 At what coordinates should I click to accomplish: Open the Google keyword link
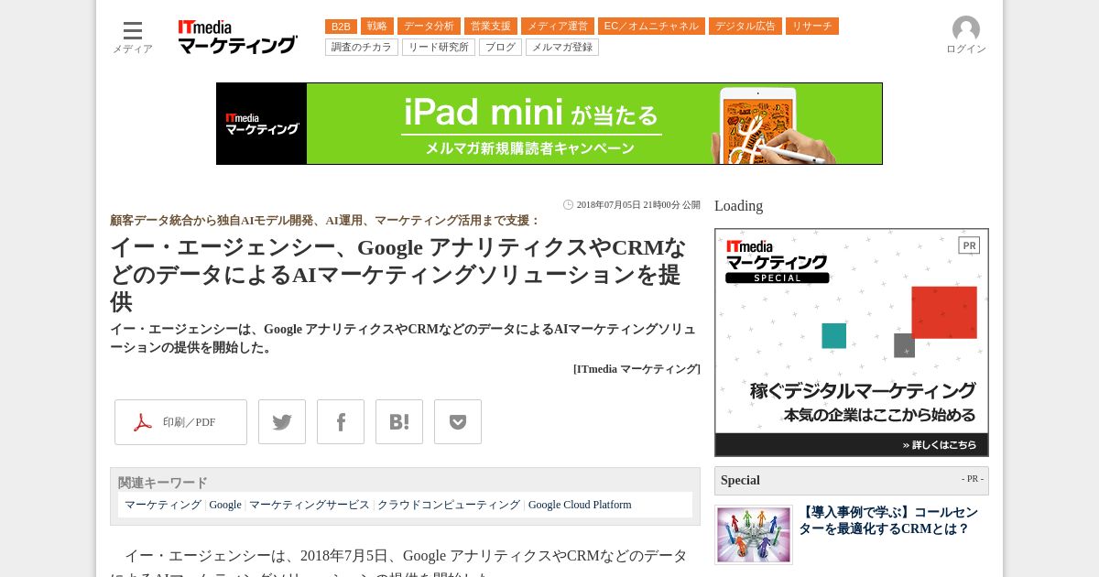(225, 505)
